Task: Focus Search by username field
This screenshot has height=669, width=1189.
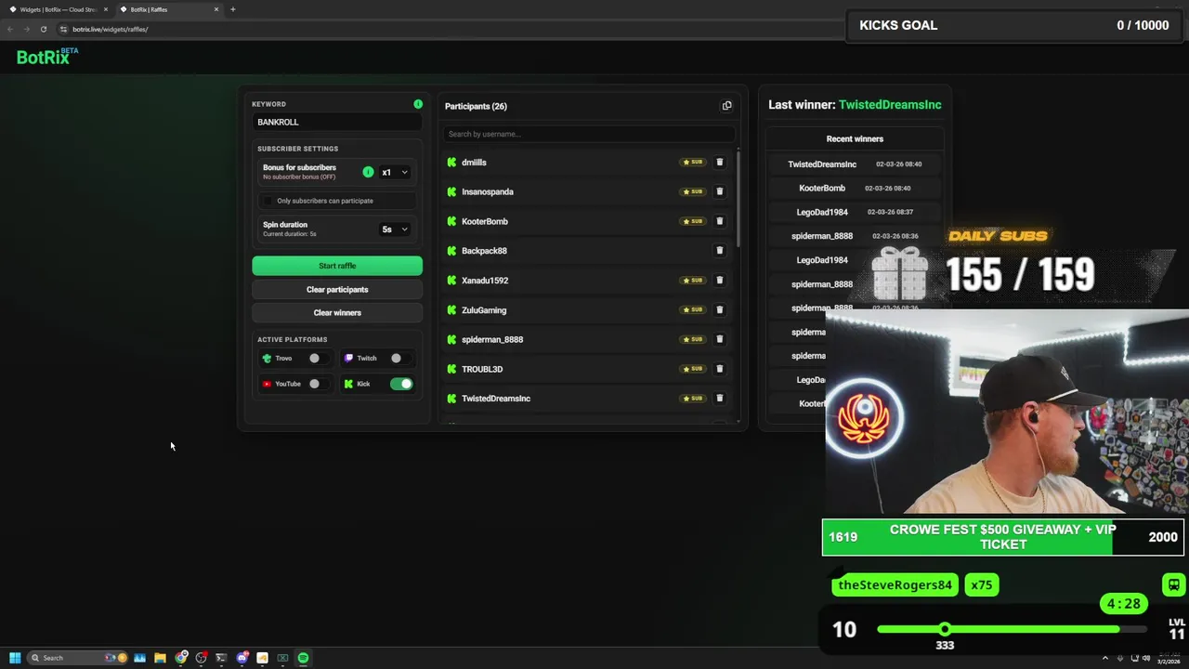Action: click(589, 134)
